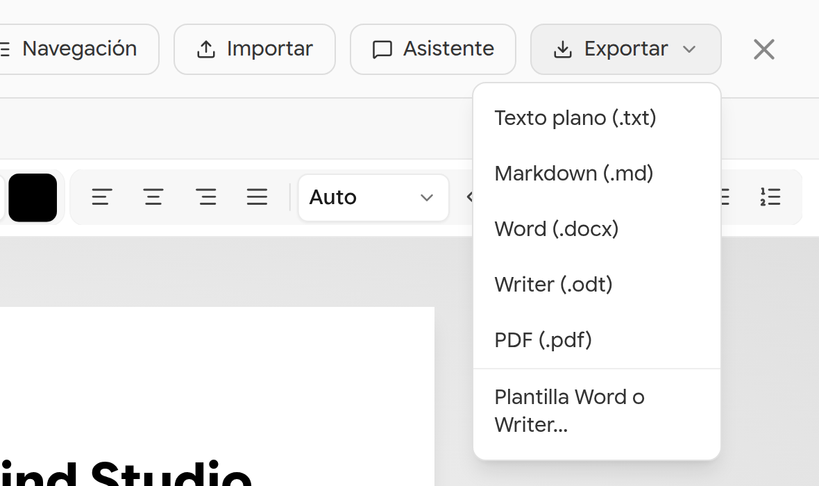
Task: Align text left
Action: click(x=101, y=198)
